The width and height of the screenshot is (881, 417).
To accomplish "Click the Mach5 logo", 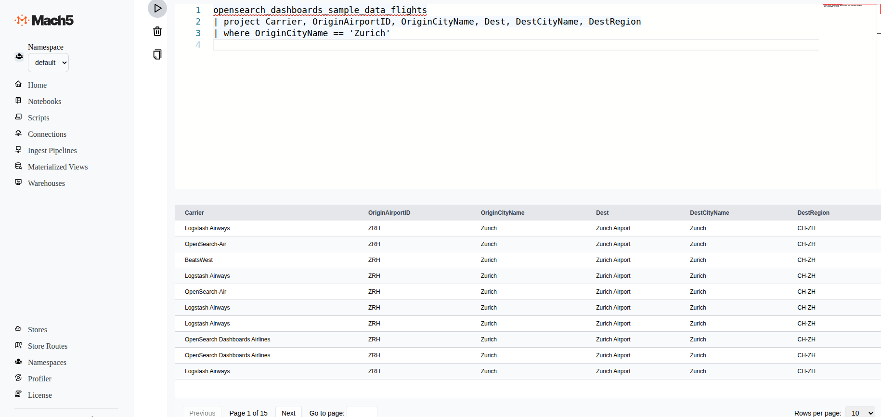I will [44, 20].
